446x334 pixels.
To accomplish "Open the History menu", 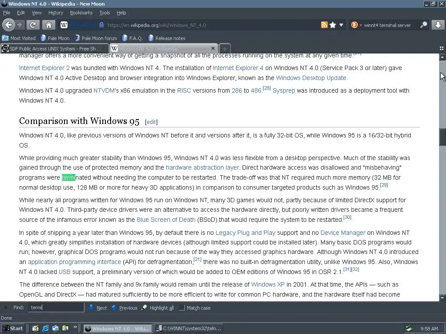I will pyautogui.click(x=55, y=13).
